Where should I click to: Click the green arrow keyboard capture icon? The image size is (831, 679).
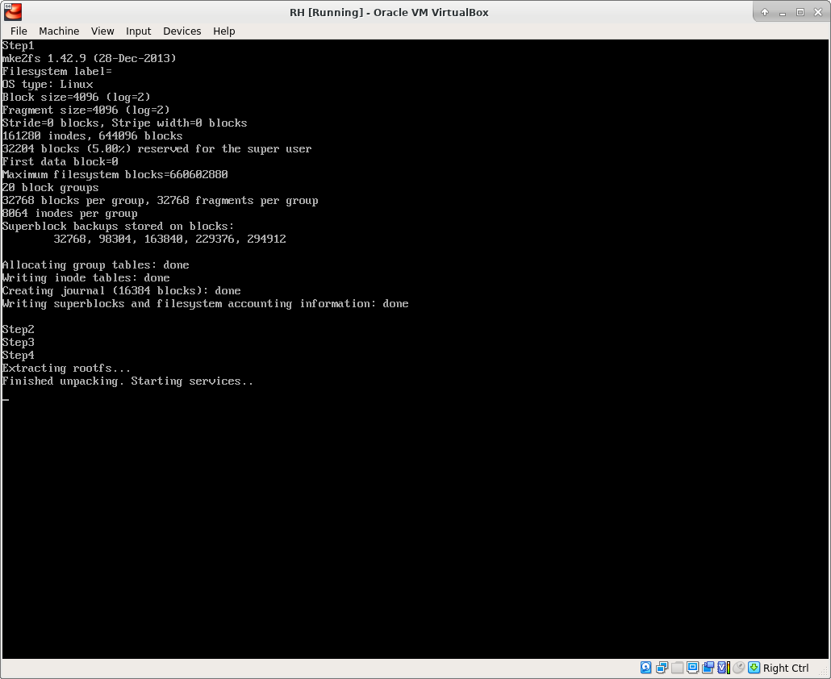click(x=754, y=668)
